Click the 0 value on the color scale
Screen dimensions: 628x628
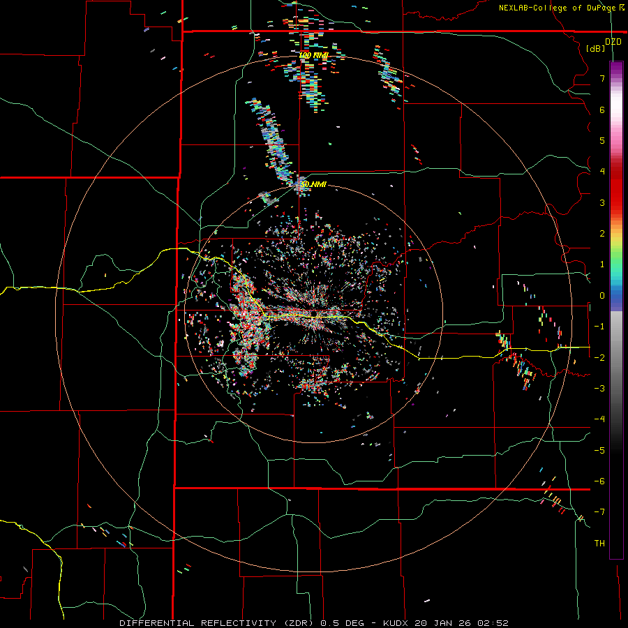[602, 296]
